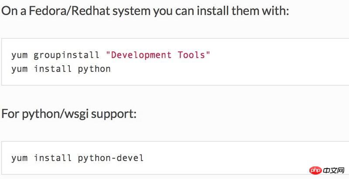Click the word "On" starting the first heading
Screen dimensions: 349x179
(x=7, y=10)
